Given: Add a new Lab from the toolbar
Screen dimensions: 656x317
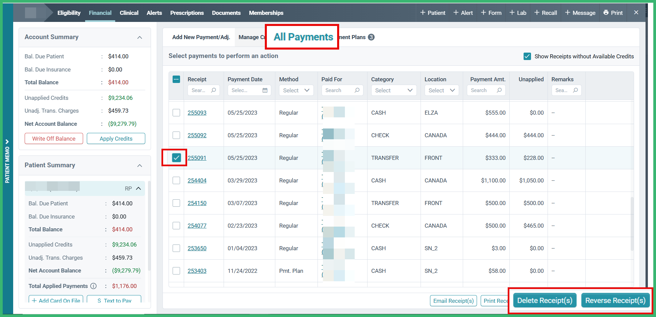Looking at the screenshot, I should coord(518,12).
